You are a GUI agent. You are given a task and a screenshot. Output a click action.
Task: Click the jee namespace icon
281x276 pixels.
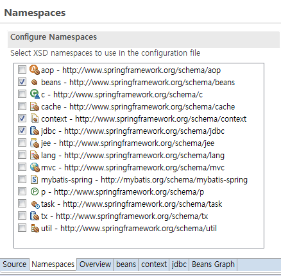pos(35,143)
